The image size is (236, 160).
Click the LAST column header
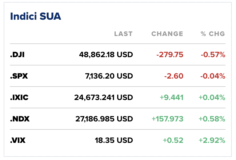pos(123,34)
